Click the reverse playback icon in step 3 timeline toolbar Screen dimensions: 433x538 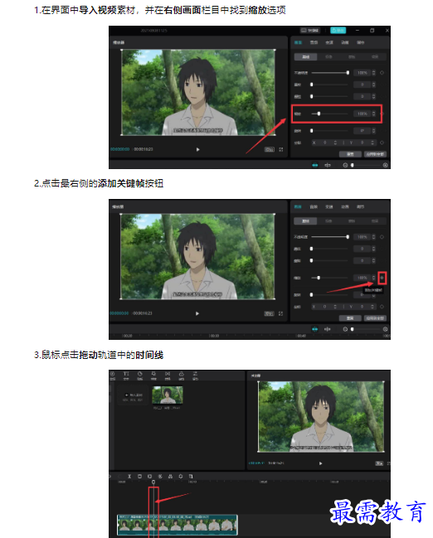point(160,476)
